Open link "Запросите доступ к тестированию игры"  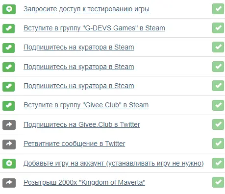(x=86, y=9)
